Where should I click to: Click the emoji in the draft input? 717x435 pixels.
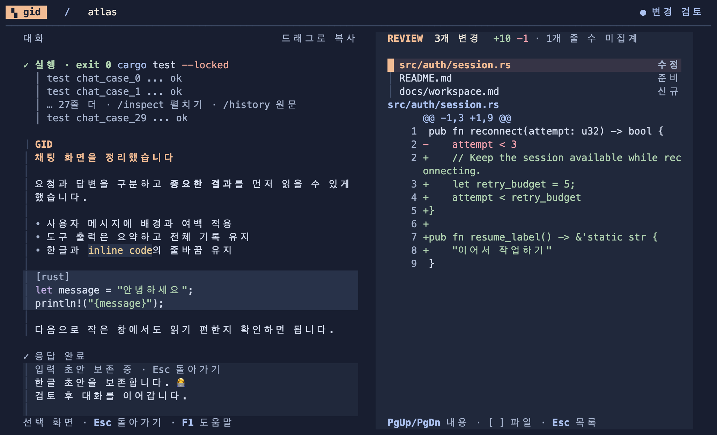click(x=181, y=383)
